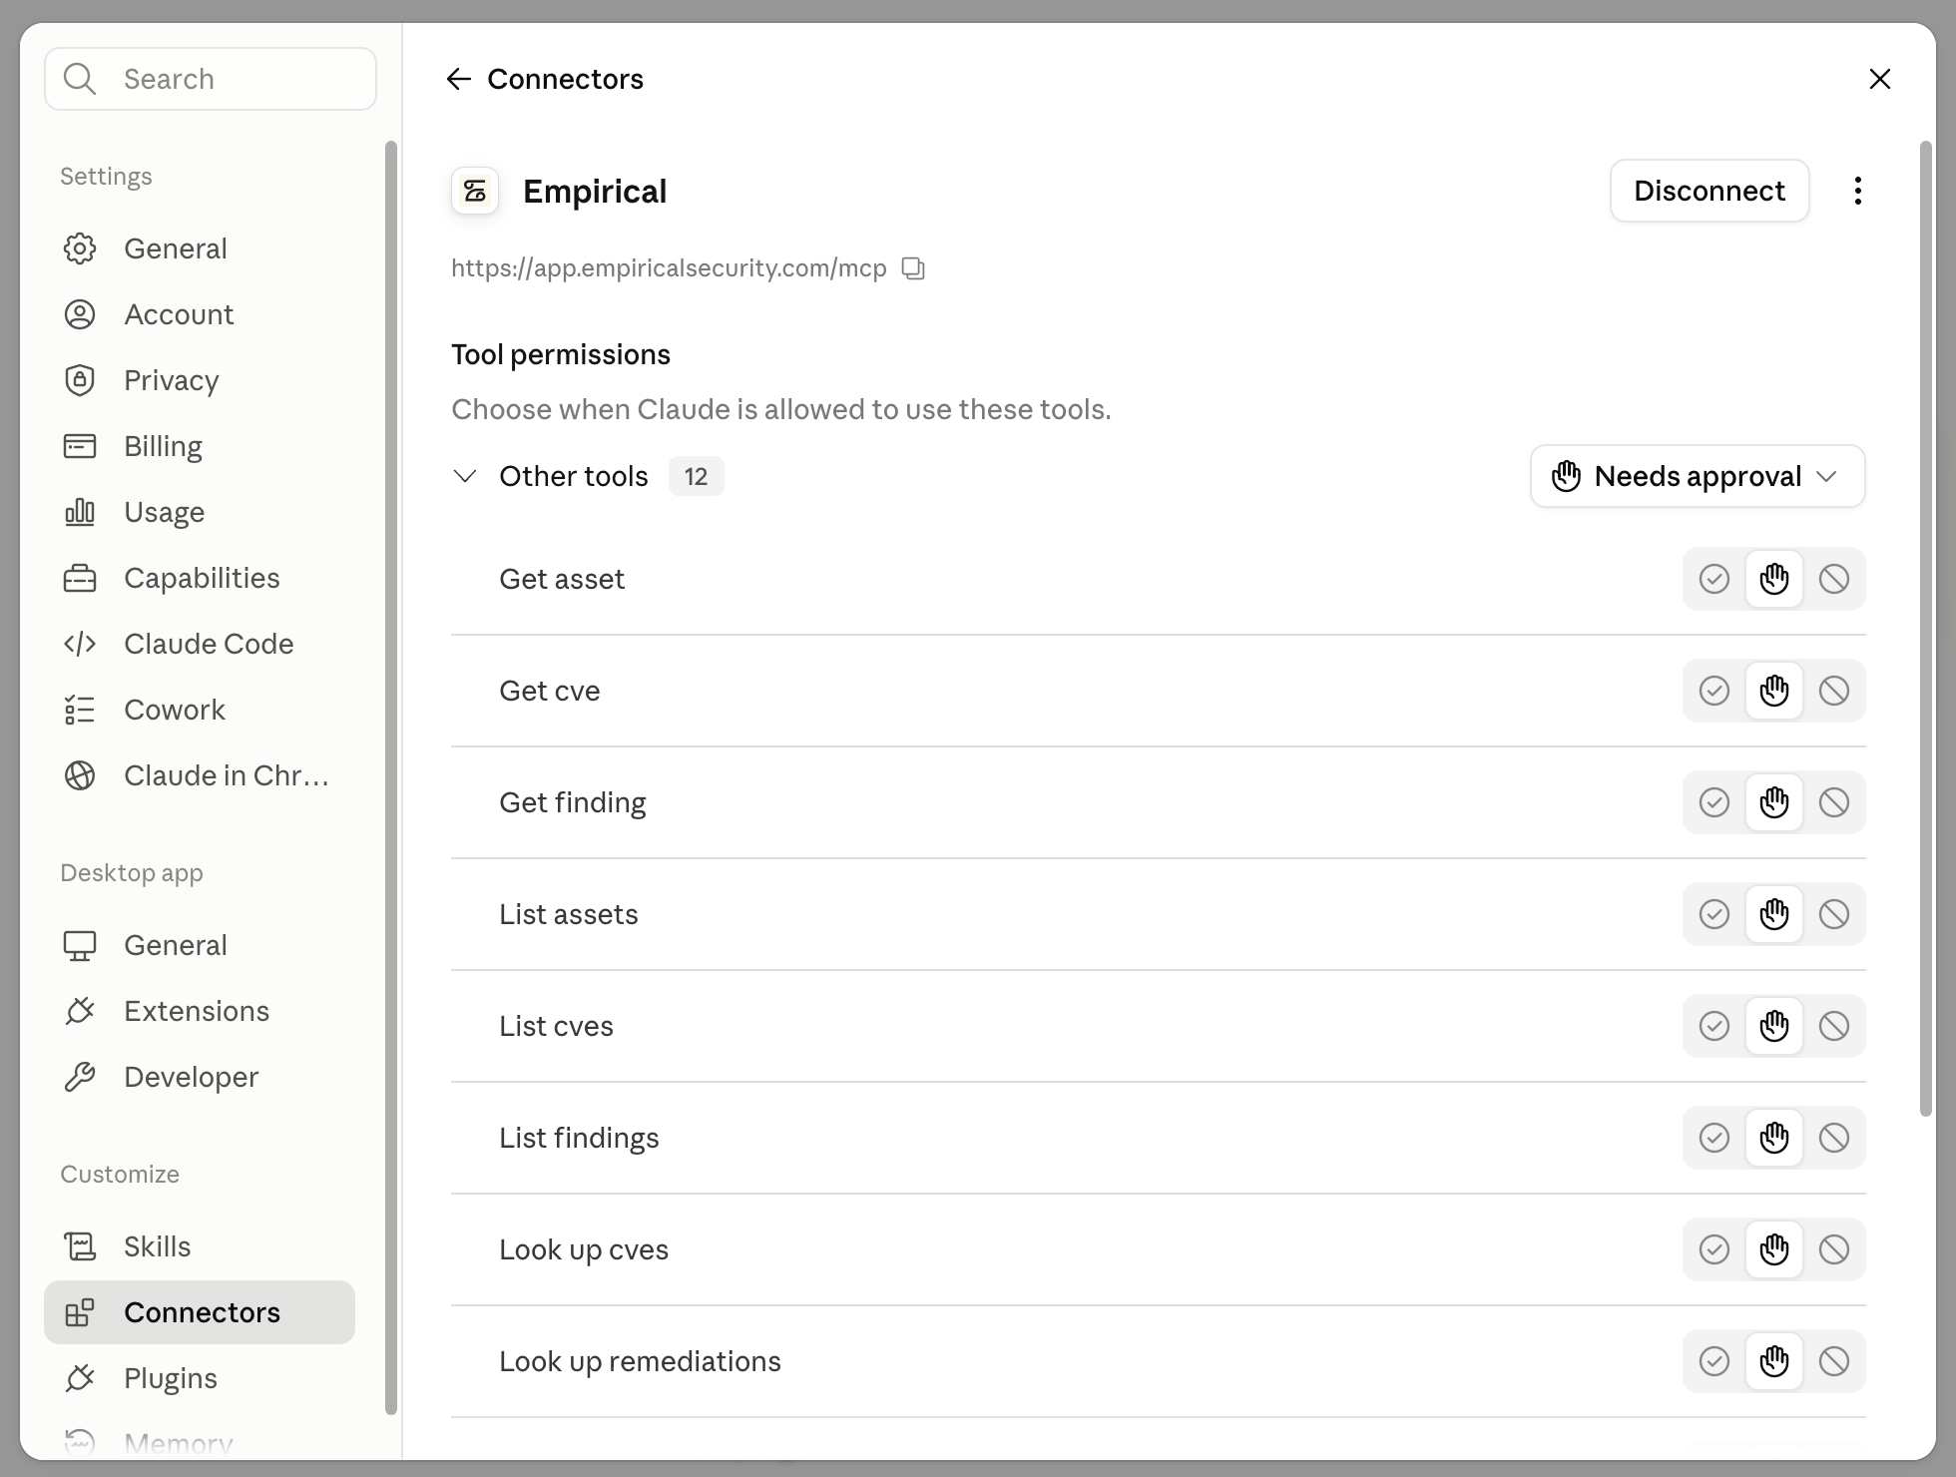This screenshot has height=1477, width=1956.
Task: Click the Connectors blocks icon
Action: click(80, 1312)
